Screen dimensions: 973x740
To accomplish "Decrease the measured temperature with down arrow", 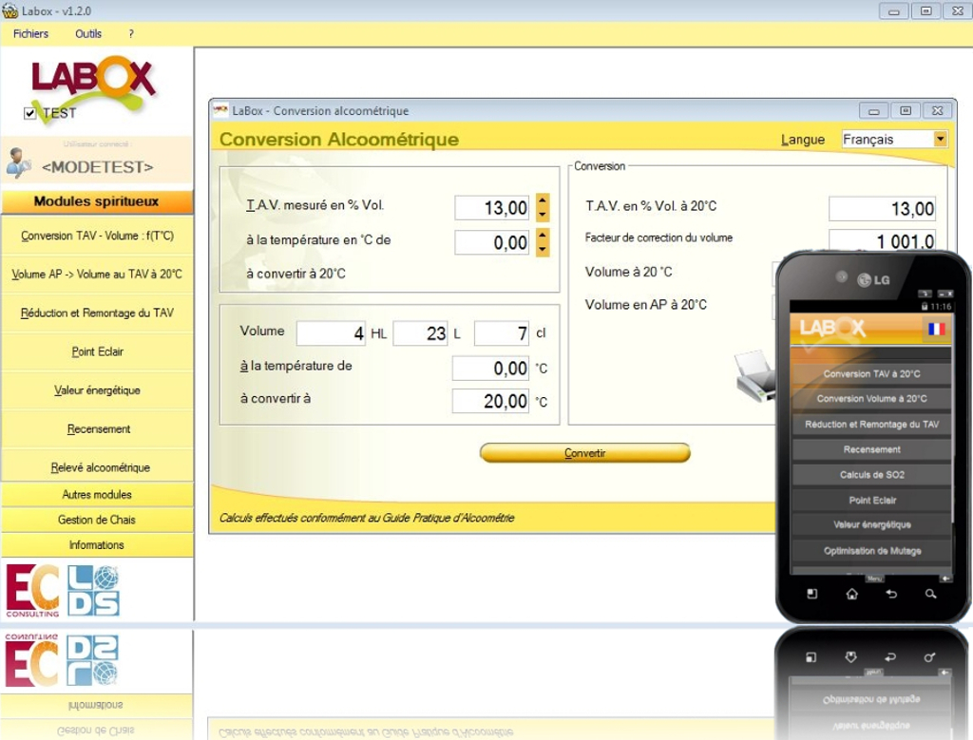I will (x=543, y=249).
